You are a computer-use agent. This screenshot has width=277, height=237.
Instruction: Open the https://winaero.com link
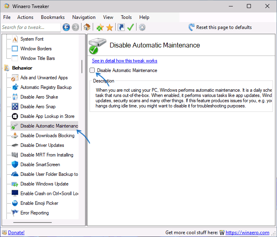coord(247,233)
